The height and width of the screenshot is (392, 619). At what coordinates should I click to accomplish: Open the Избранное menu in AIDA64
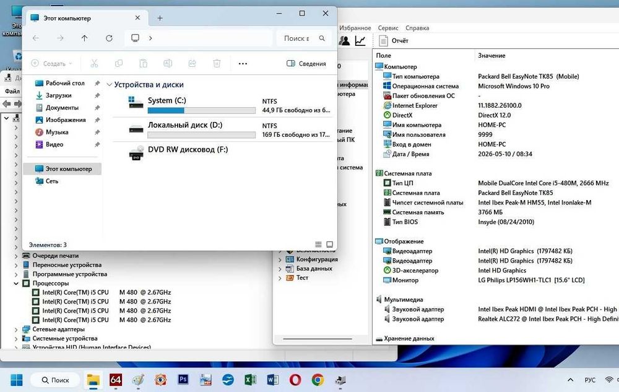(355, 28)
